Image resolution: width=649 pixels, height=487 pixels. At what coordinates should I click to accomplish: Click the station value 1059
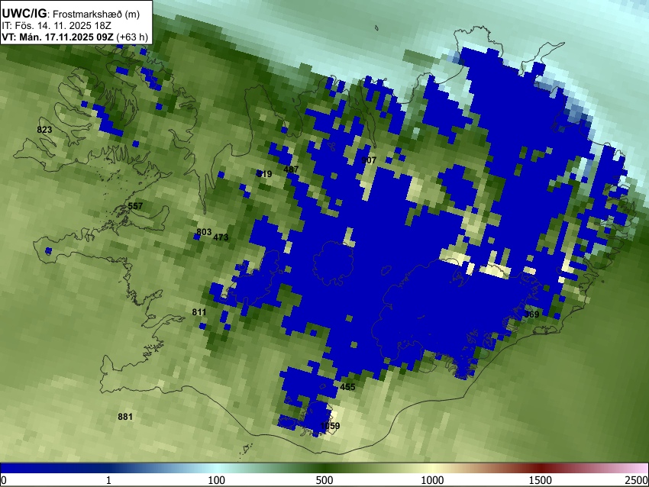point(330,426)
